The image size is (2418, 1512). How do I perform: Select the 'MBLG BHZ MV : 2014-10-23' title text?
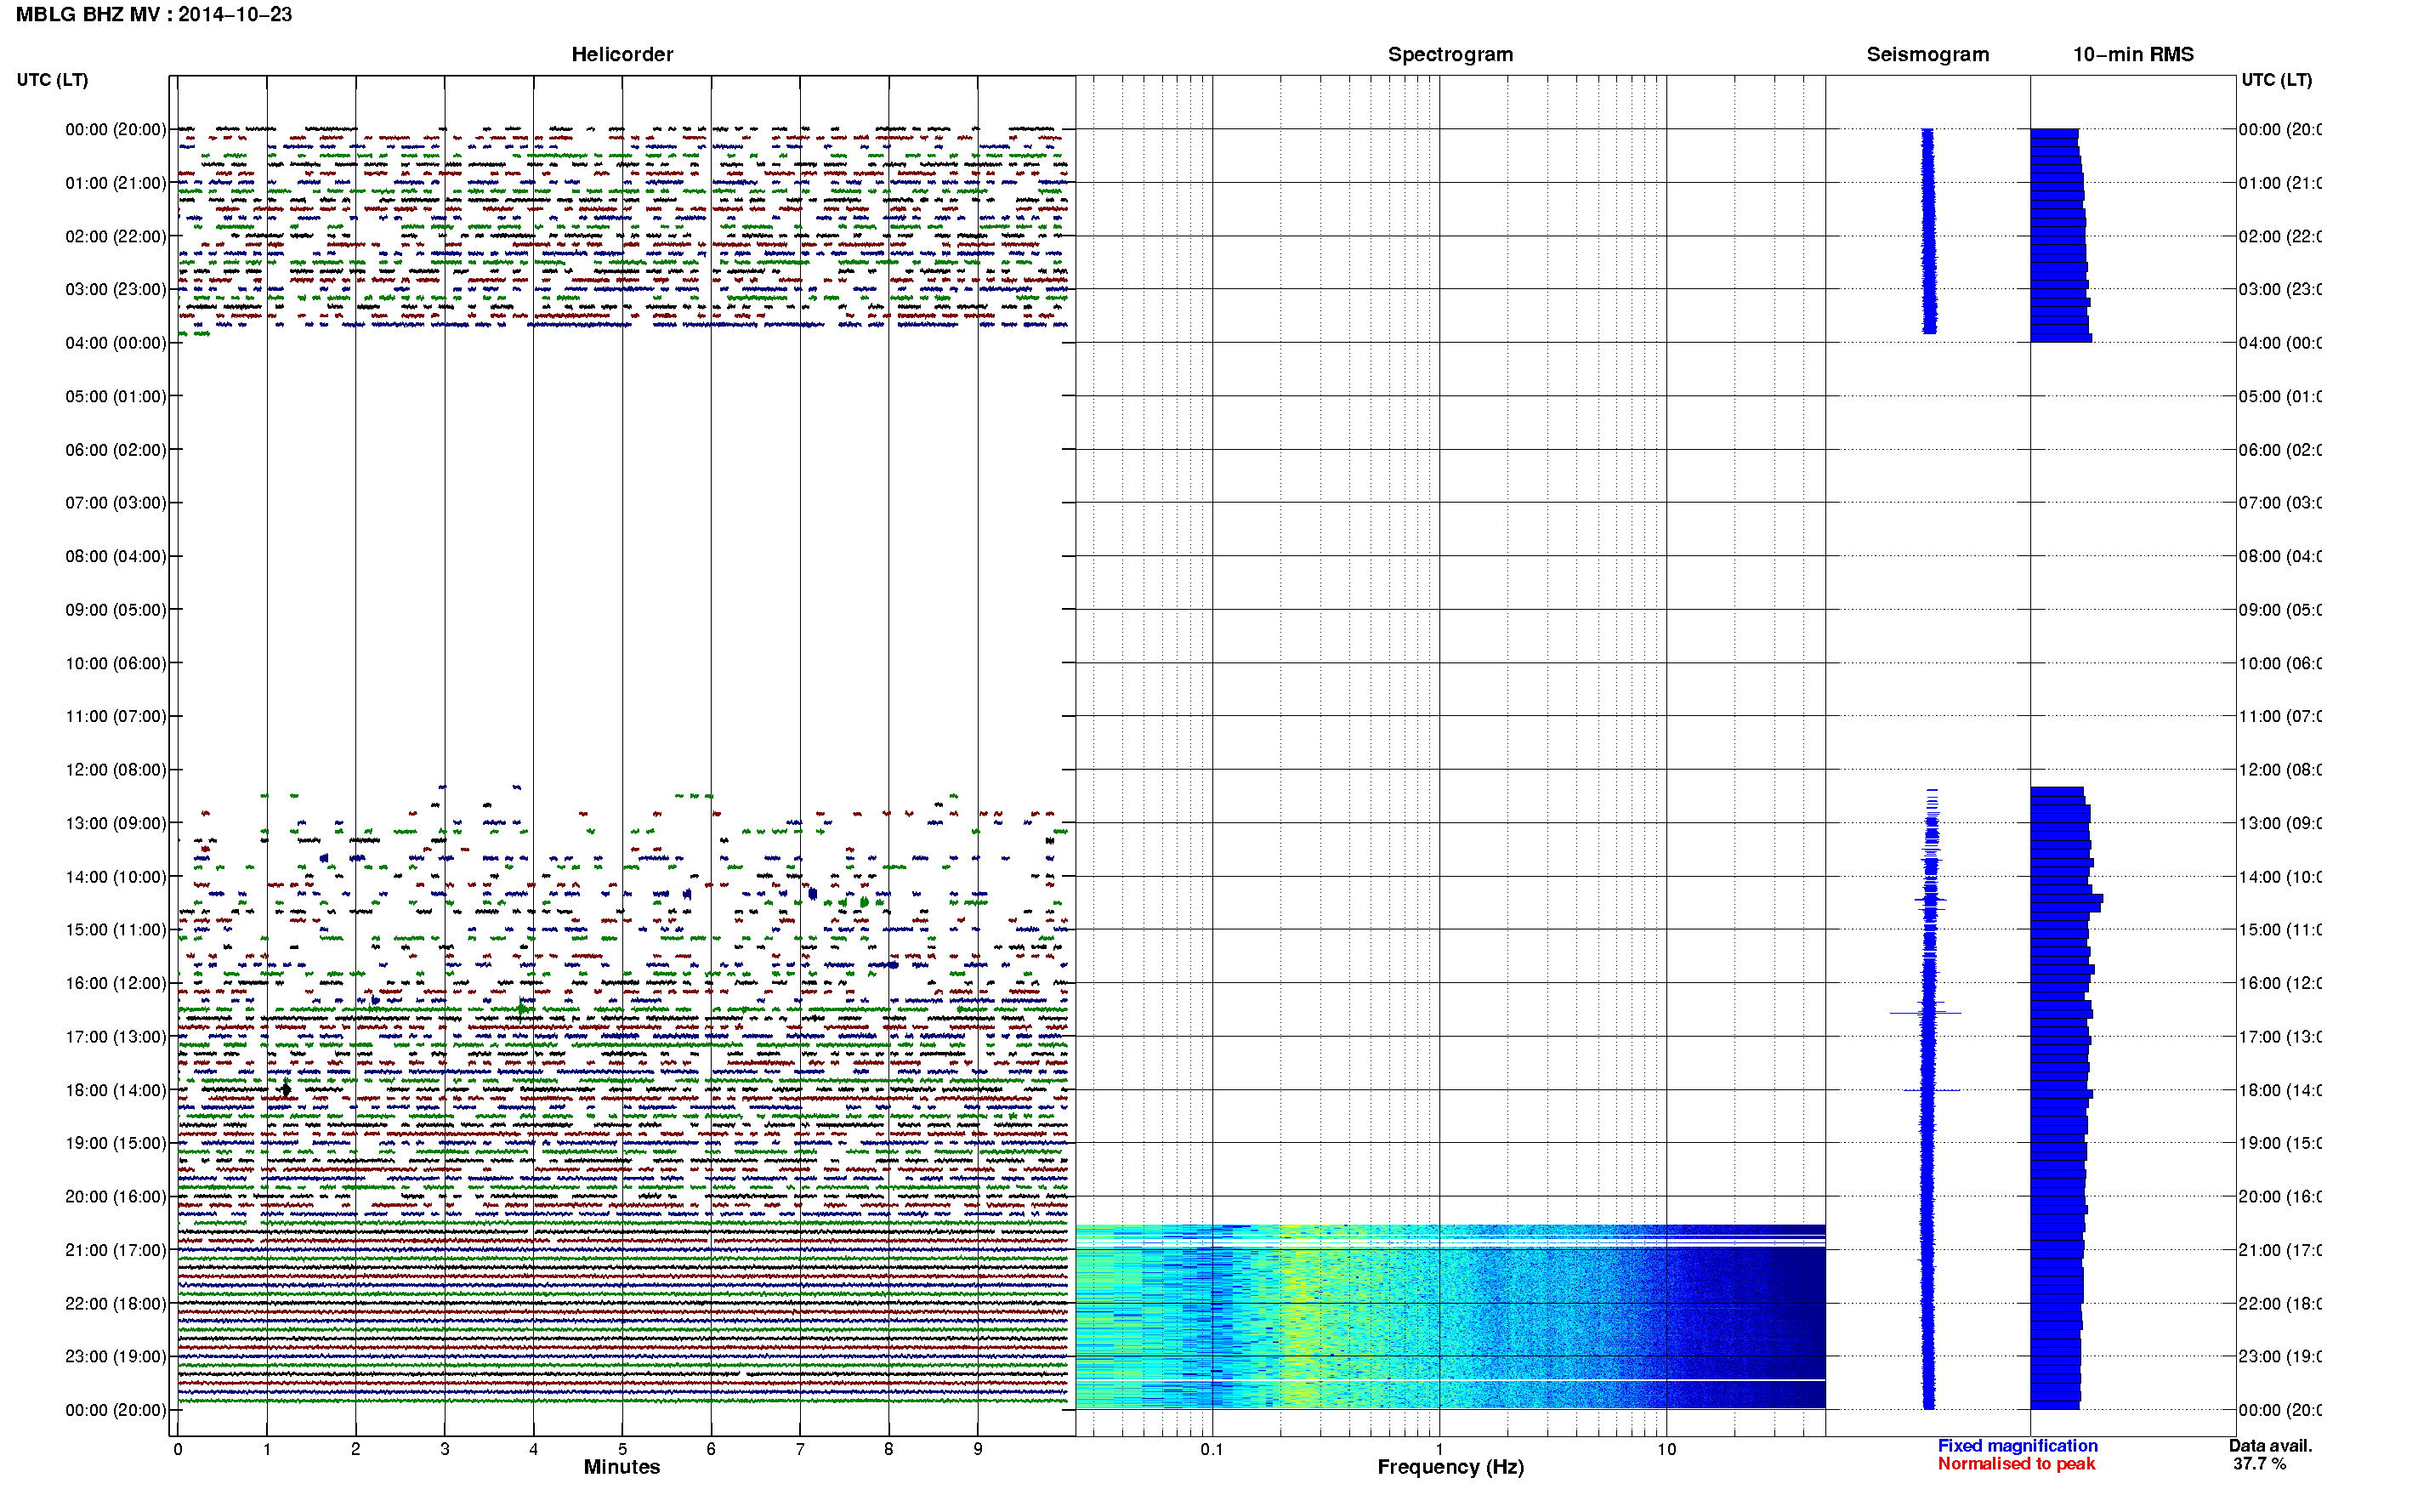point(154,15)
